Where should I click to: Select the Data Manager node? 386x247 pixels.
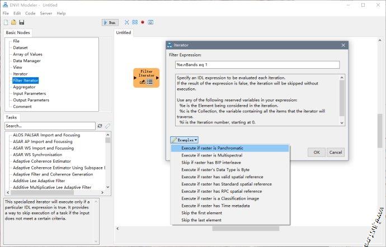(x=27, y=61)
